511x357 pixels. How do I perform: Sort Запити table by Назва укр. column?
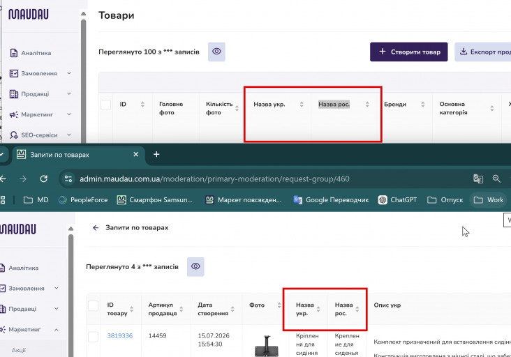coord(318,309)
